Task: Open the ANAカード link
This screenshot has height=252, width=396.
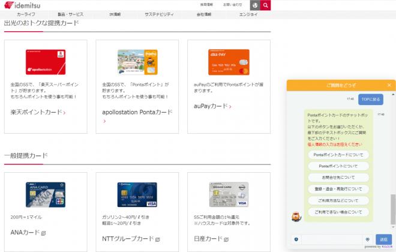Action: tap(25, 233)
